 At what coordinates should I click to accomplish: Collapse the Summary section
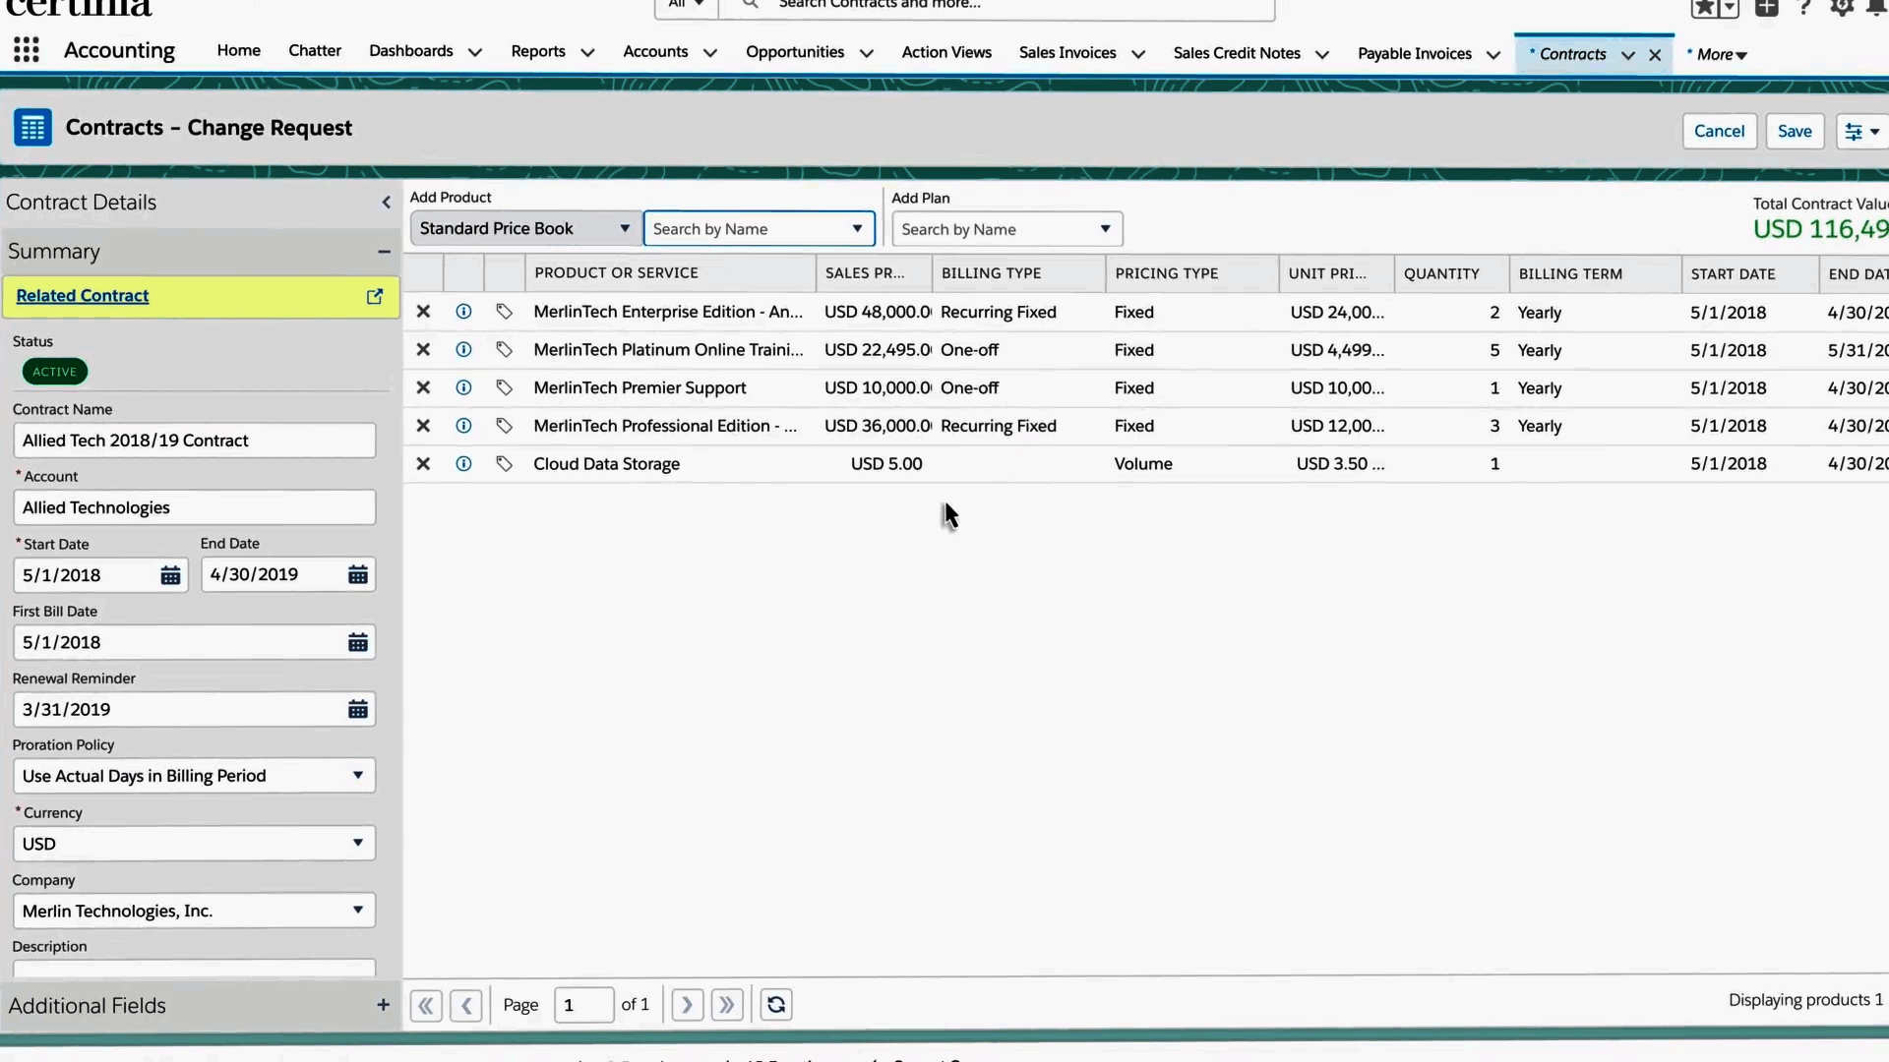click(x=384, y=252)
